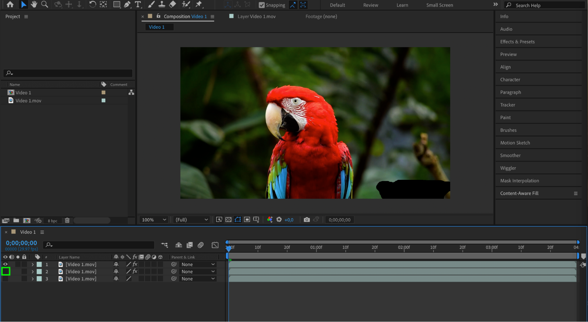Viewport: 588px width, 322px height.
Task: Select the Clone Stamp tool
Action: pos(162,4)
